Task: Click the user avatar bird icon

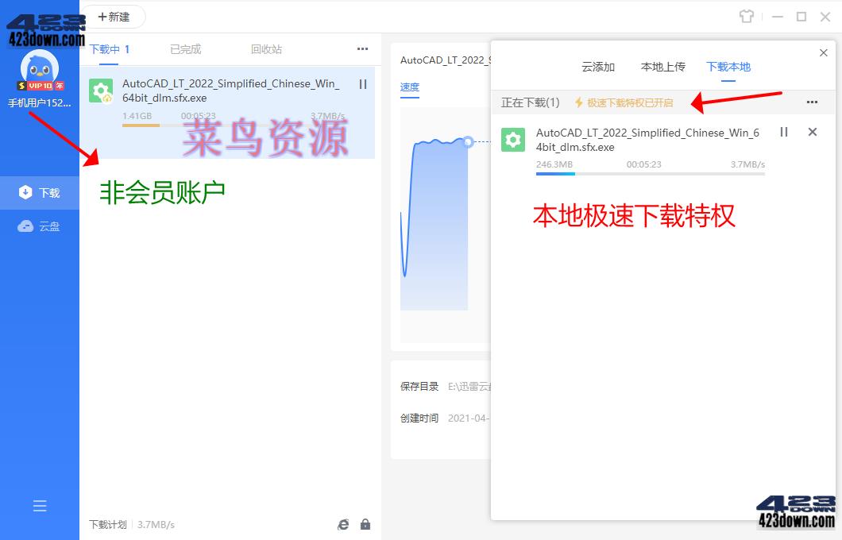Action: [x=40, y=68]
